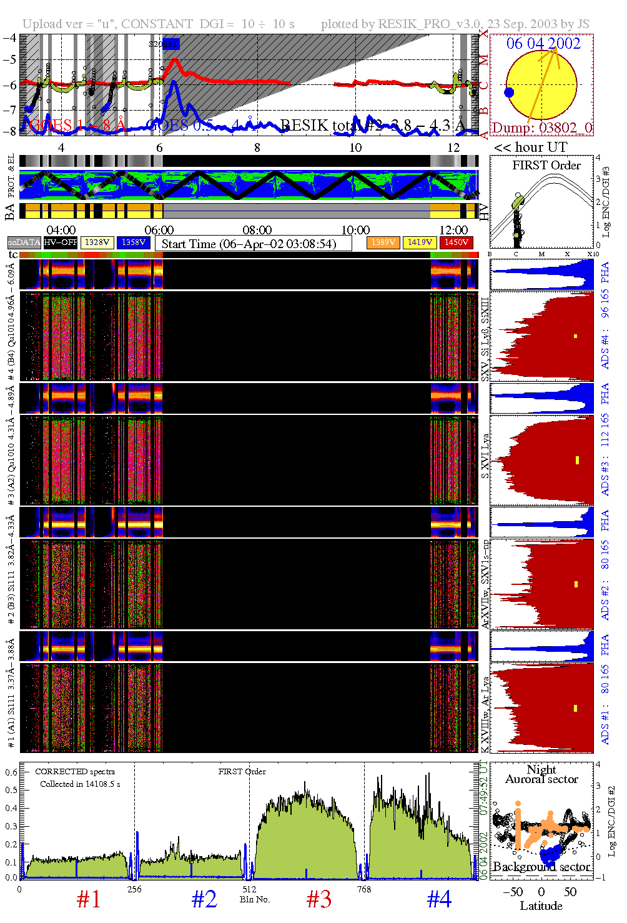This screenshot has height=923, width=627.
Task: Select the HV-OFF legend box
Action: click(61, 242)
